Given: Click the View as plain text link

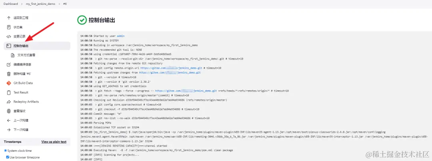Looking at the screenshot, I should (x=54, y=142).
